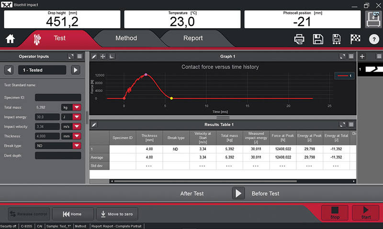Expand the Break type dropdown

click(x=76, y=146)
